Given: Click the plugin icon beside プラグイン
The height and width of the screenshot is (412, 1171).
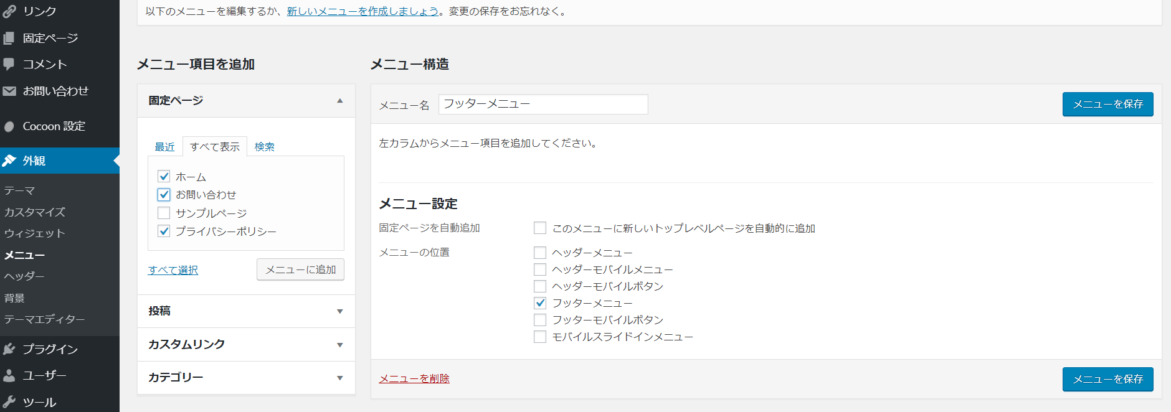Looking at the screenshot, I should pos(9,349).
